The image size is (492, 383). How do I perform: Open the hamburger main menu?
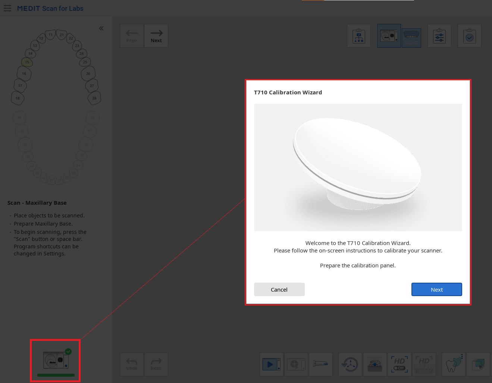[x=7, y=8]
